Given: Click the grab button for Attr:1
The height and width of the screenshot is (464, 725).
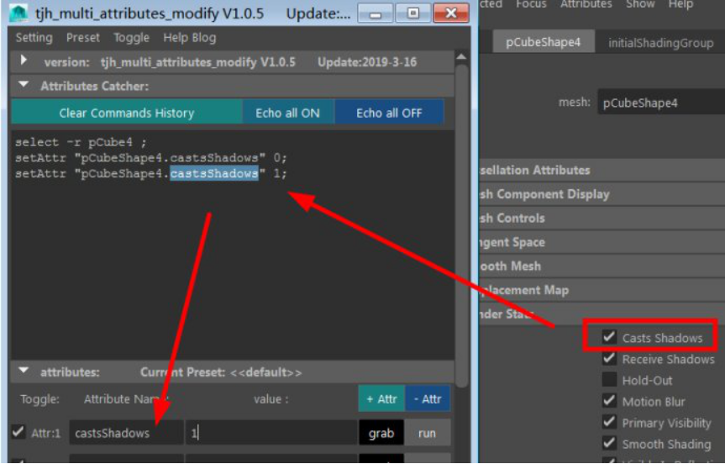Looking at the screenshot, I should coord(381,433).
